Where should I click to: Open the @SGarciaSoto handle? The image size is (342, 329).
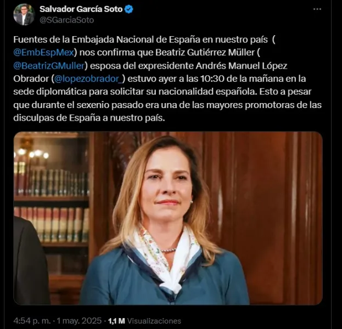click(66, 20)
